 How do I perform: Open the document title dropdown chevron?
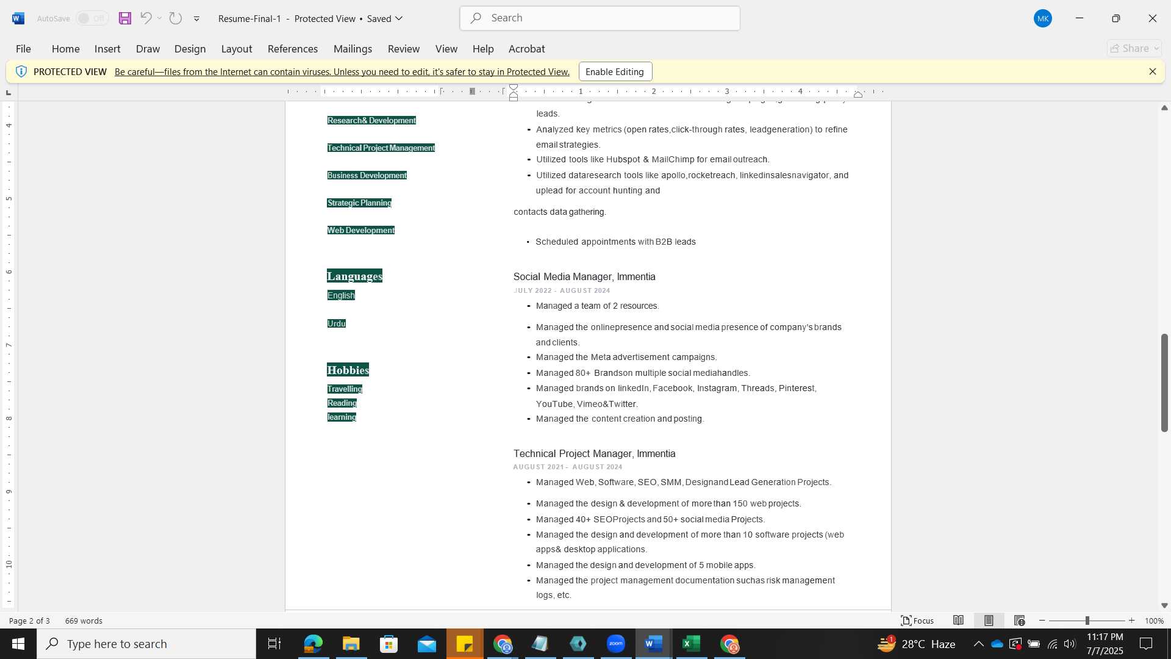pyautogui.click(x=399, y=18)
